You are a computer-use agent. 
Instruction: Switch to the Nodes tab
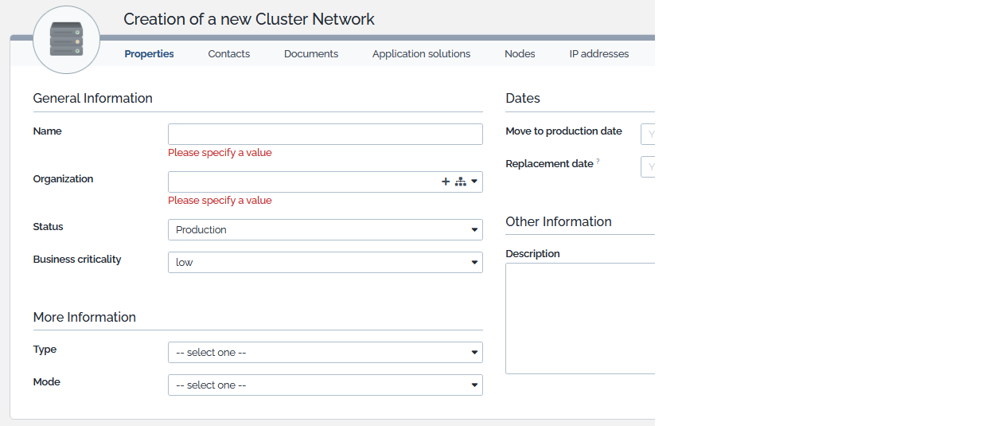click(520, 54)
